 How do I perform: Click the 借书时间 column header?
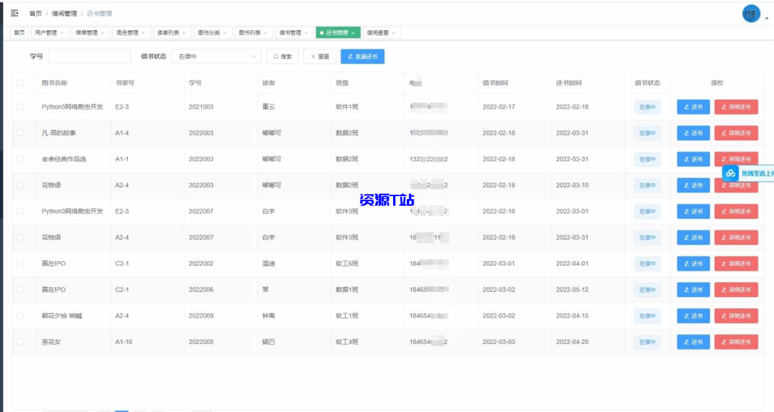pyautogui.click(x=495, y=83)
